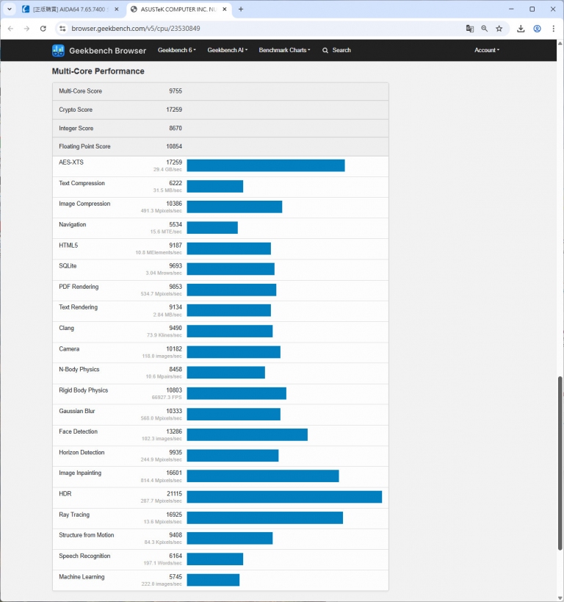Viewport: 564px width, 602px height.
Task: Click the Machine Learning label
Action: 82,577
